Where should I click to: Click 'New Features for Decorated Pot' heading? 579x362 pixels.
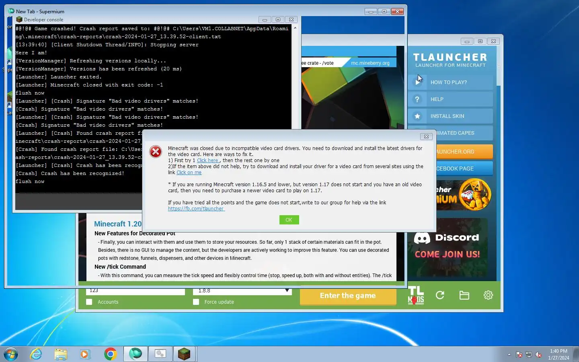(x=135, y=233)
